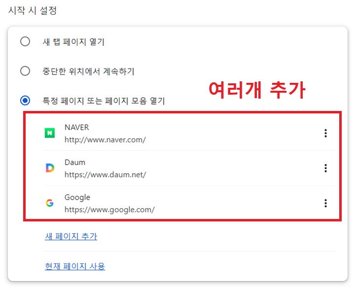Select the '새 탭 페이지 열기' radio button

(x=25, y=41)
